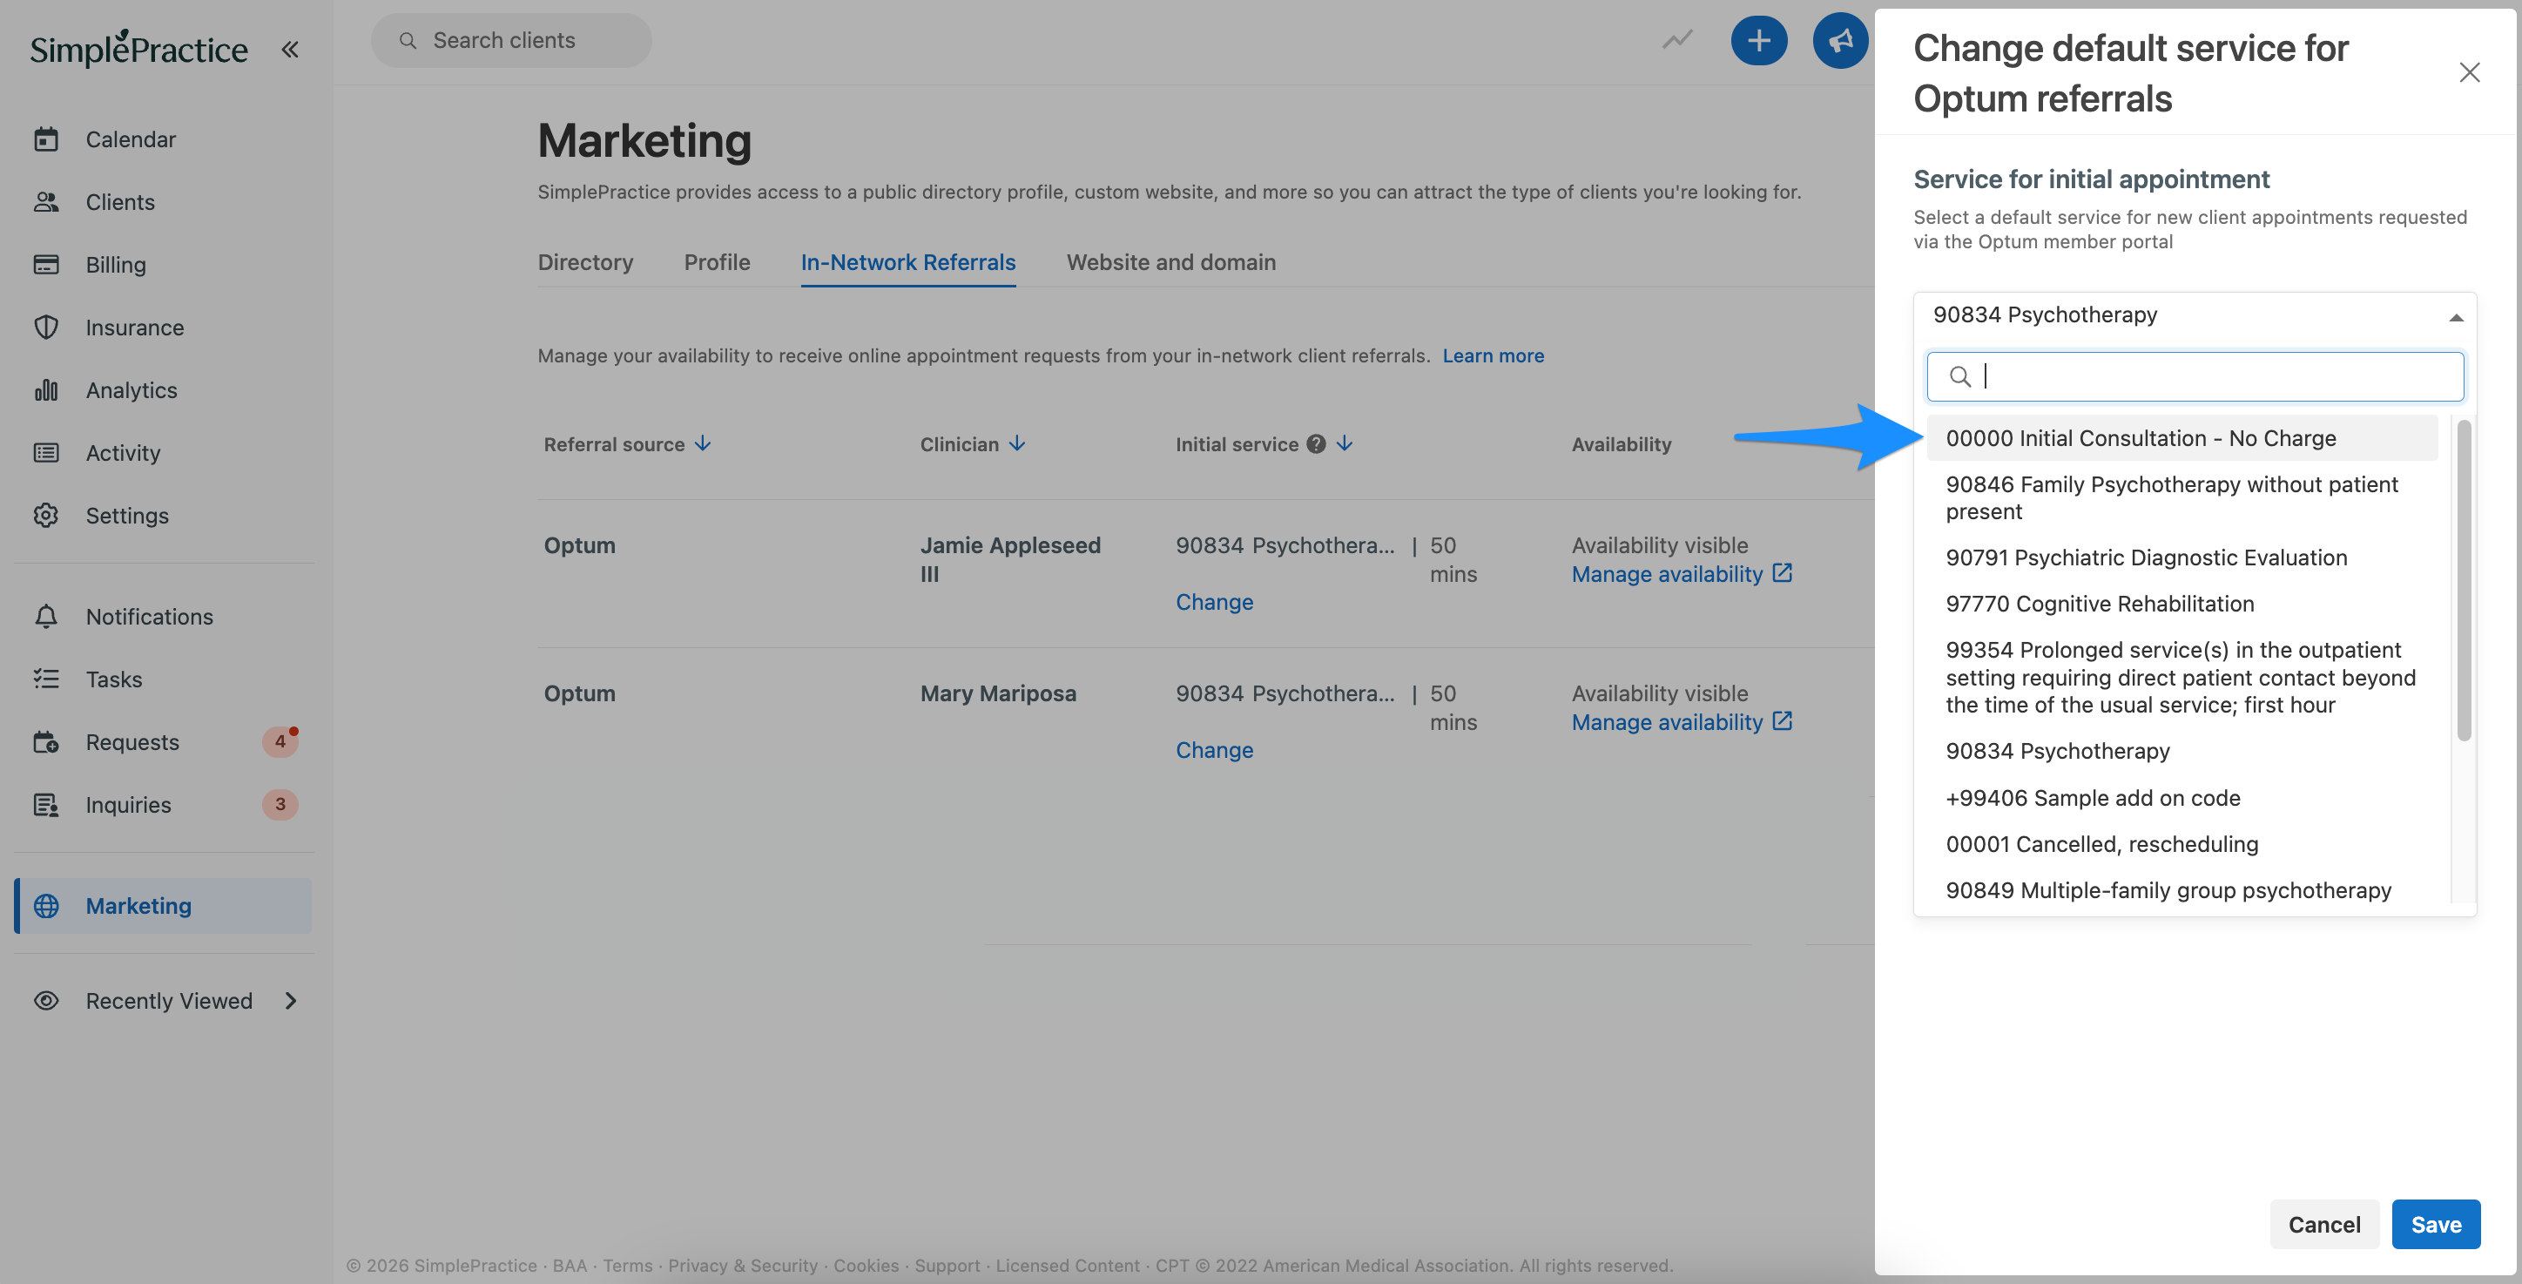Click the Initial service help question icon

[1316, 443]
